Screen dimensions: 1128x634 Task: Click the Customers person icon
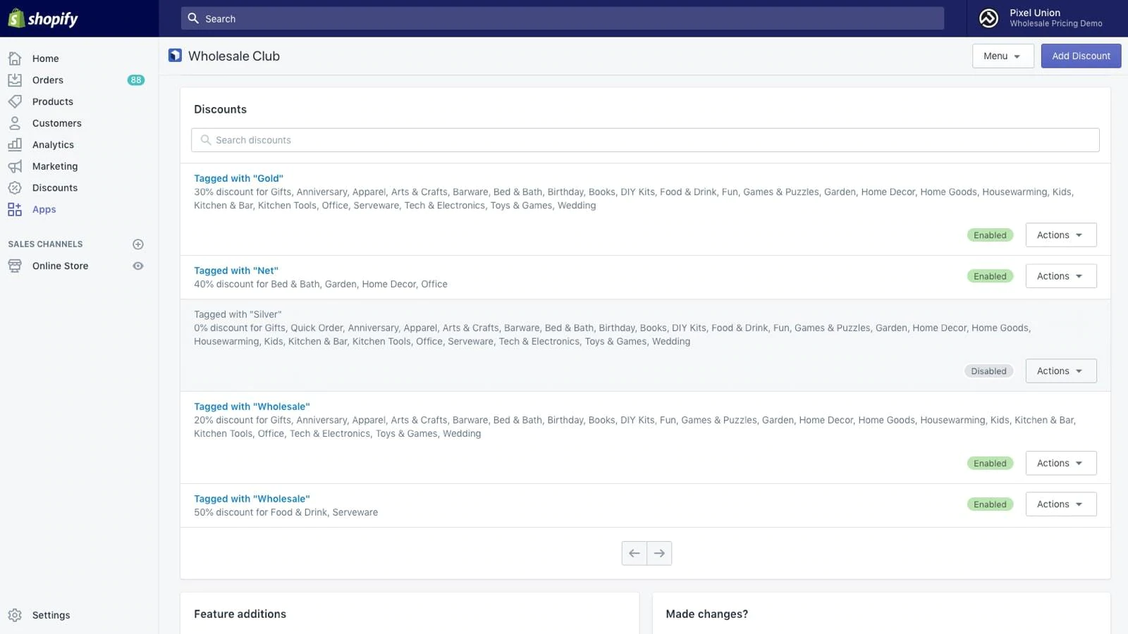point(15,123)
